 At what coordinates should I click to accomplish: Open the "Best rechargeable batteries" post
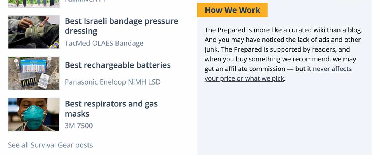click(x=118, y=65)
